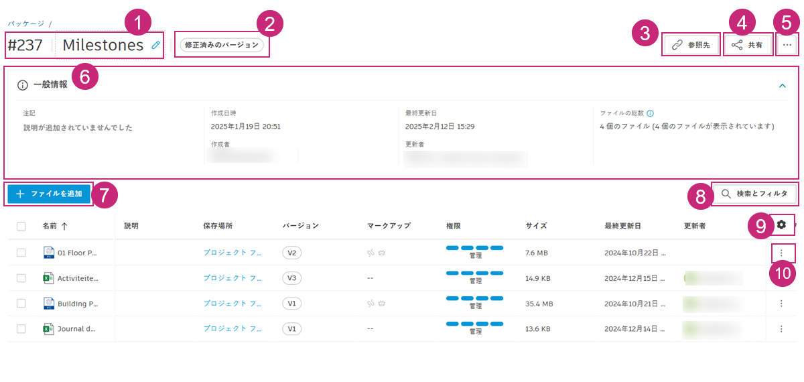Collapse the 一般情報 section chevron
804x382 pixels.
[x=782, y=85]
